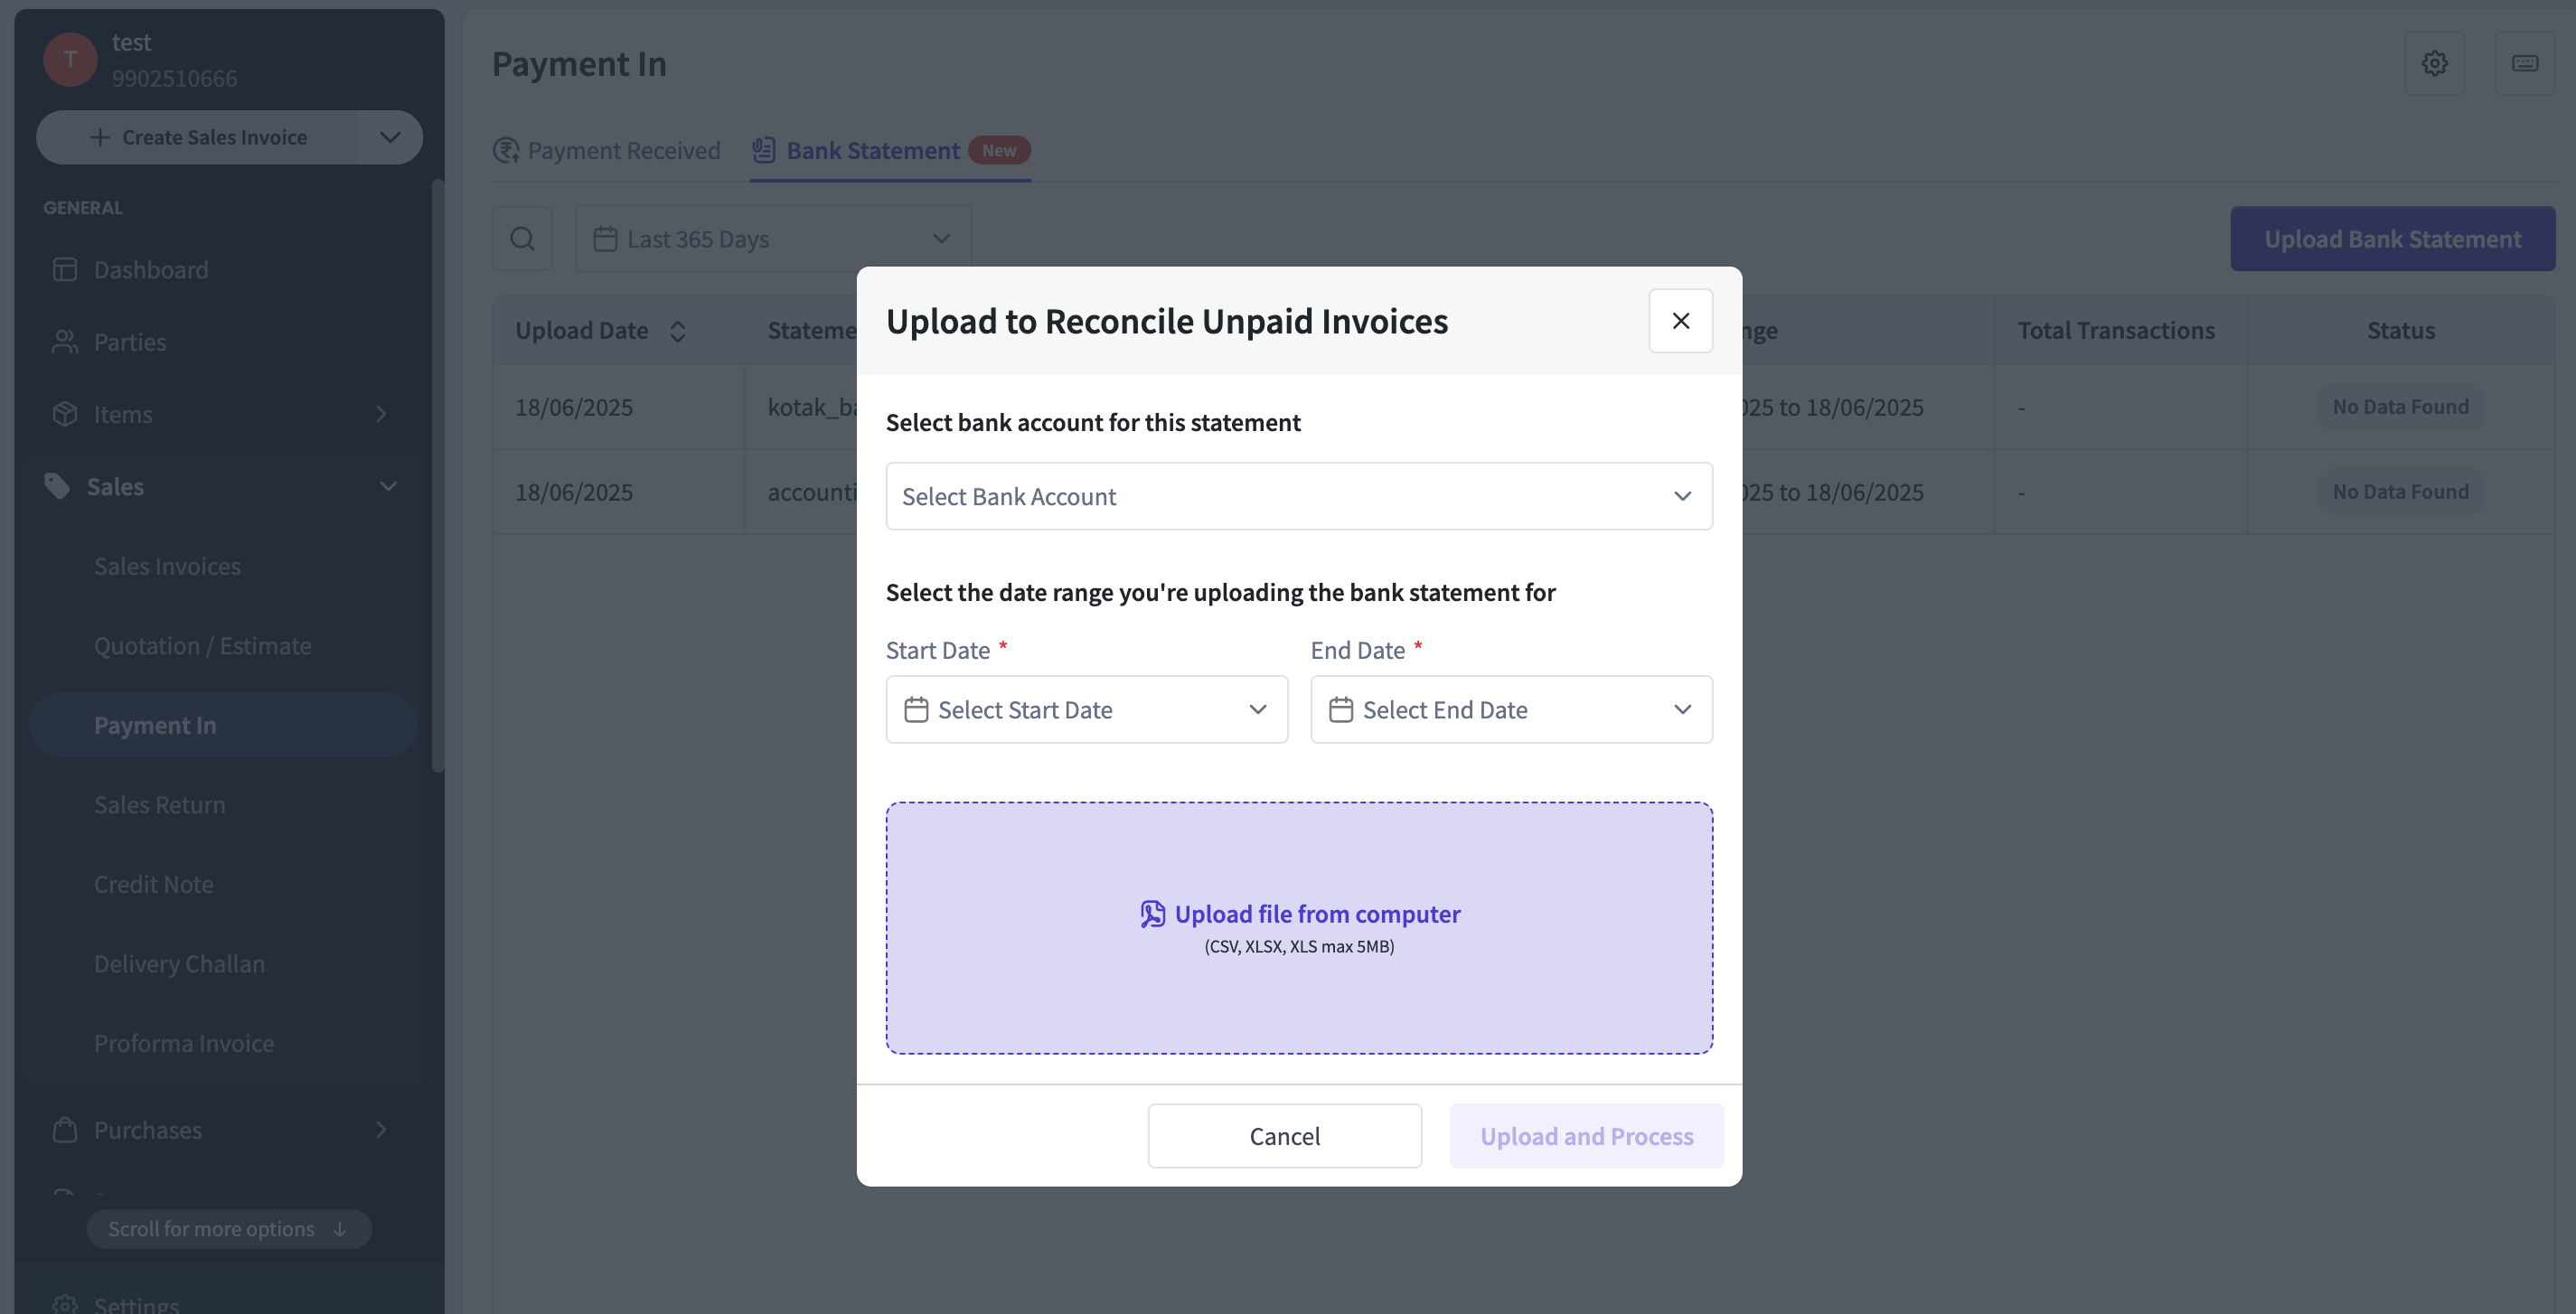This screenshot has width=2576, height=1314.
Task: Click the Upload Bank Statement button
Action: coord(2392,238)
